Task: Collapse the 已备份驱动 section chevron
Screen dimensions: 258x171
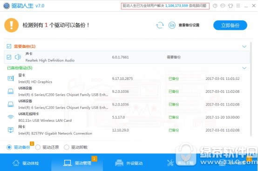Action: click(x=244, y=68)
